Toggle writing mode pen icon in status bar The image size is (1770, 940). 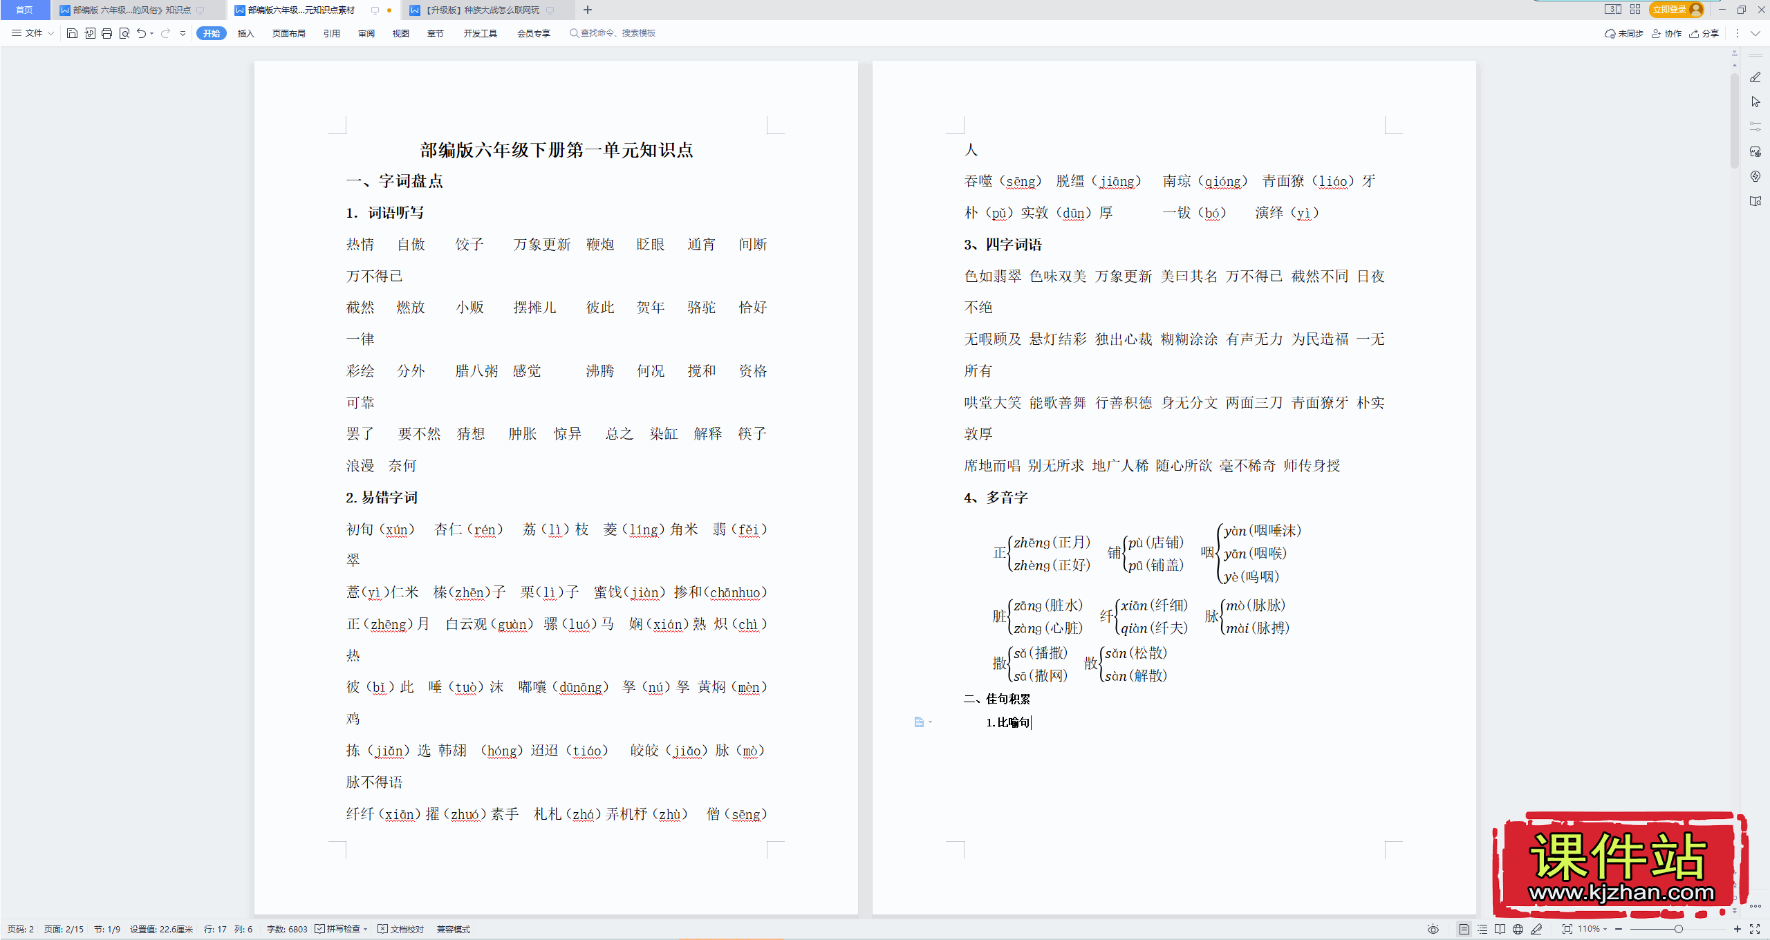(1536, 929)
